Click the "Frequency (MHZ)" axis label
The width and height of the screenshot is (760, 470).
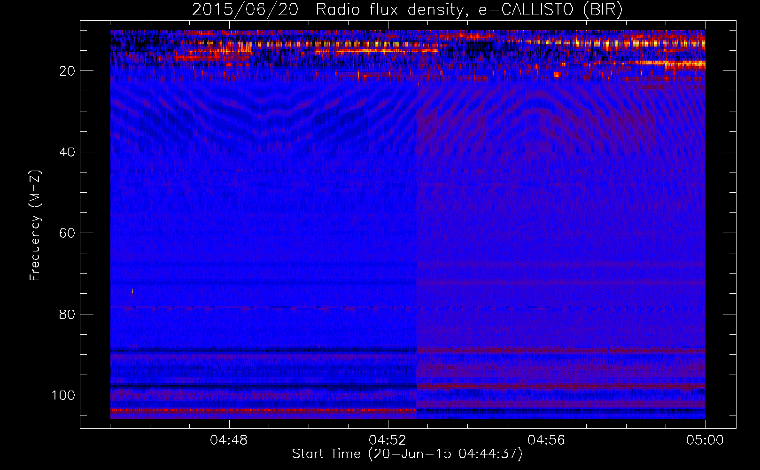coord(35,225)
